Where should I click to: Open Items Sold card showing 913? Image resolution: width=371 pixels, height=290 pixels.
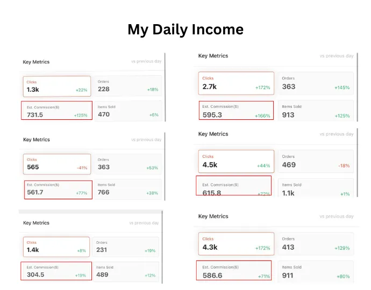click(x=316, y=111)
